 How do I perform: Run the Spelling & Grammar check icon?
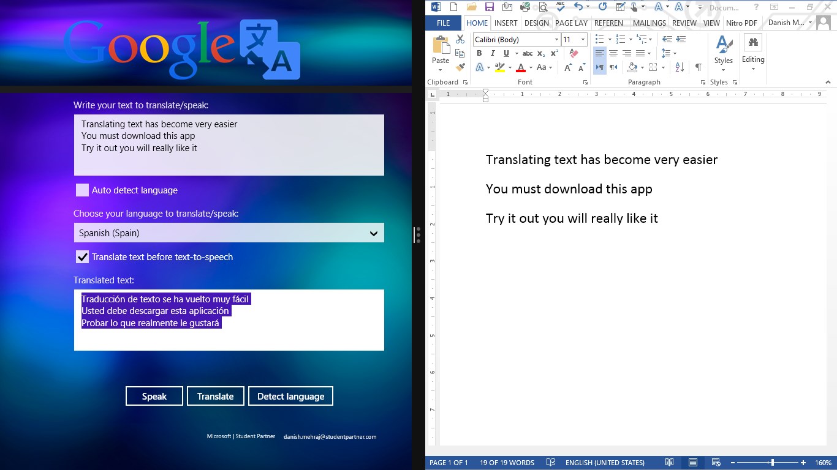click(x=560, y=7)
